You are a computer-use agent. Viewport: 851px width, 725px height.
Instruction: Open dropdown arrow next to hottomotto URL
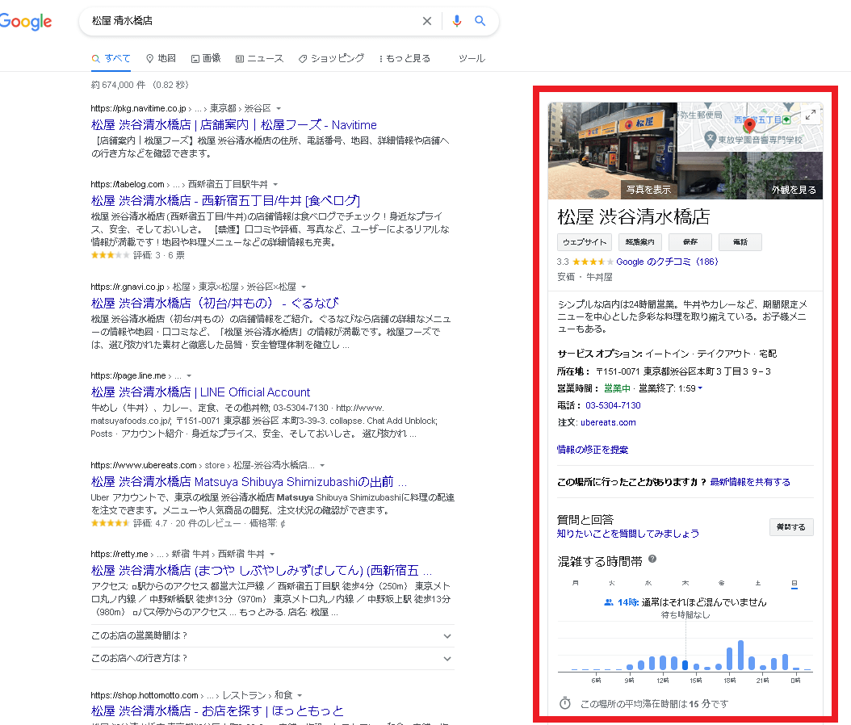[x=300, y=696]
